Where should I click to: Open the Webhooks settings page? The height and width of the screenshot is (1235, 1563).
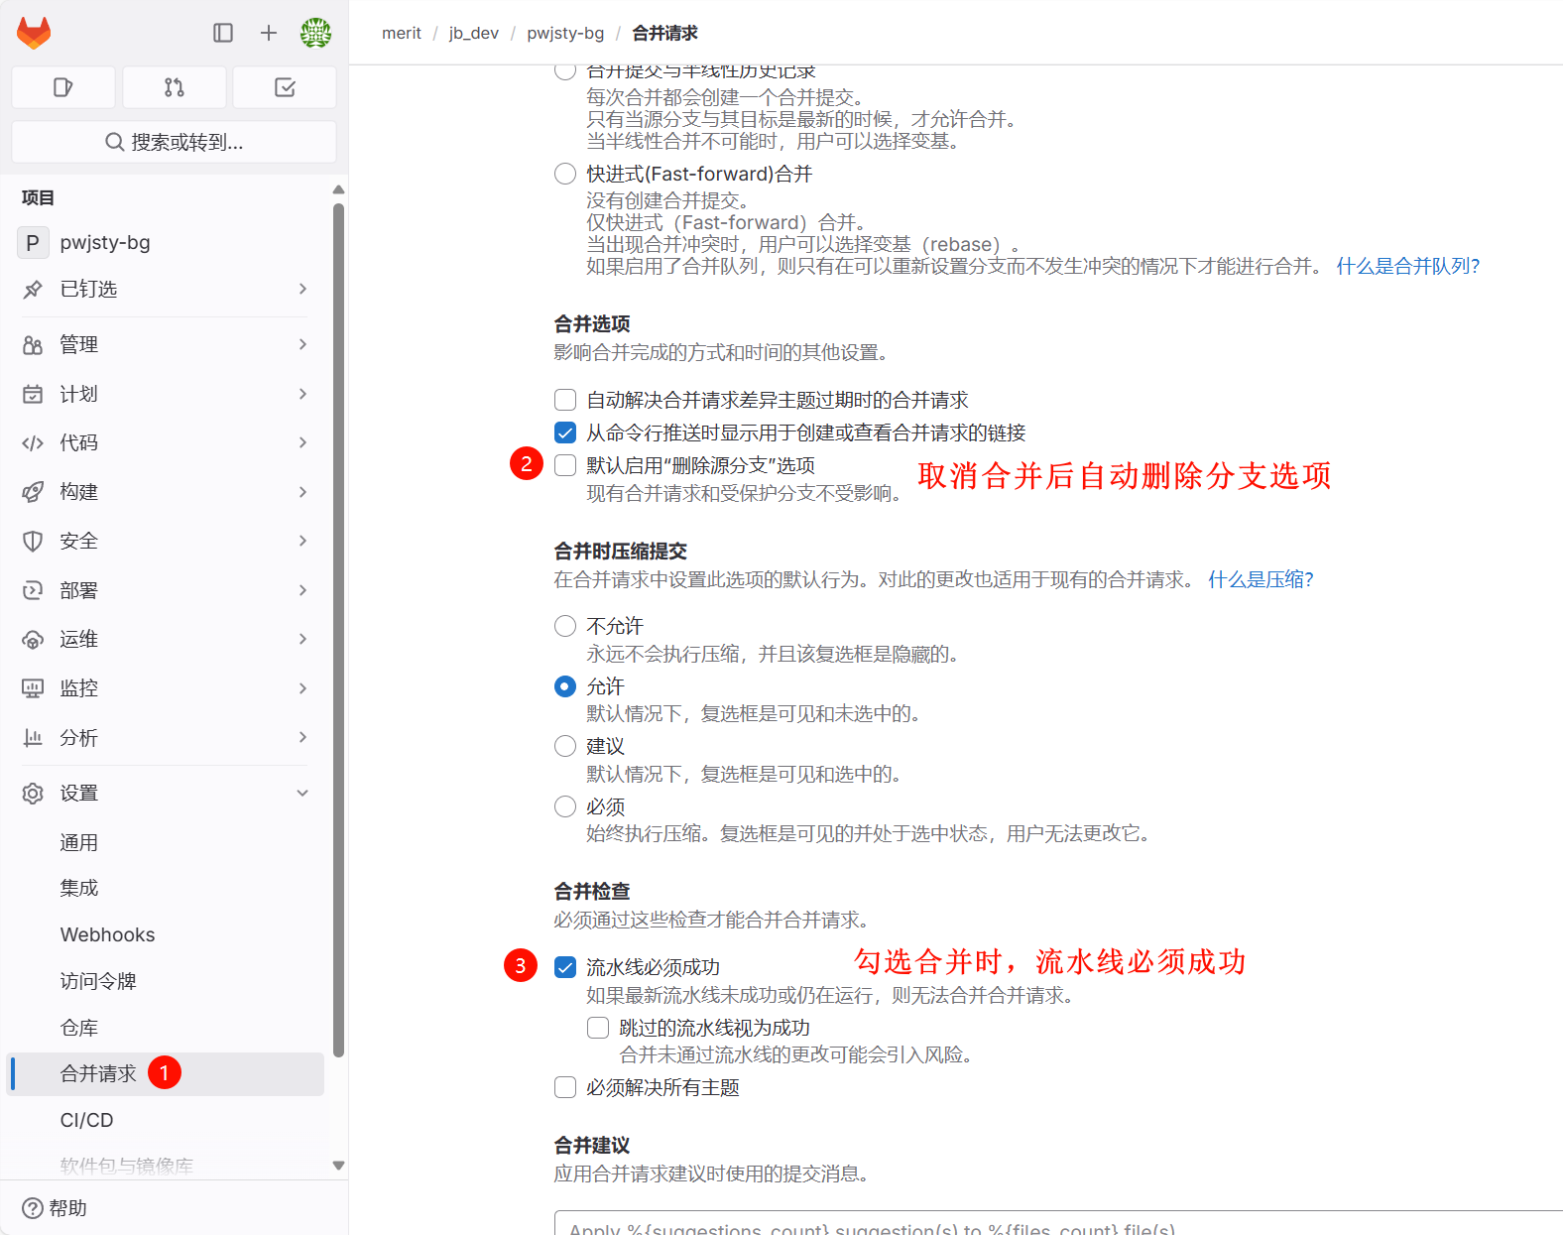(107, 934)
